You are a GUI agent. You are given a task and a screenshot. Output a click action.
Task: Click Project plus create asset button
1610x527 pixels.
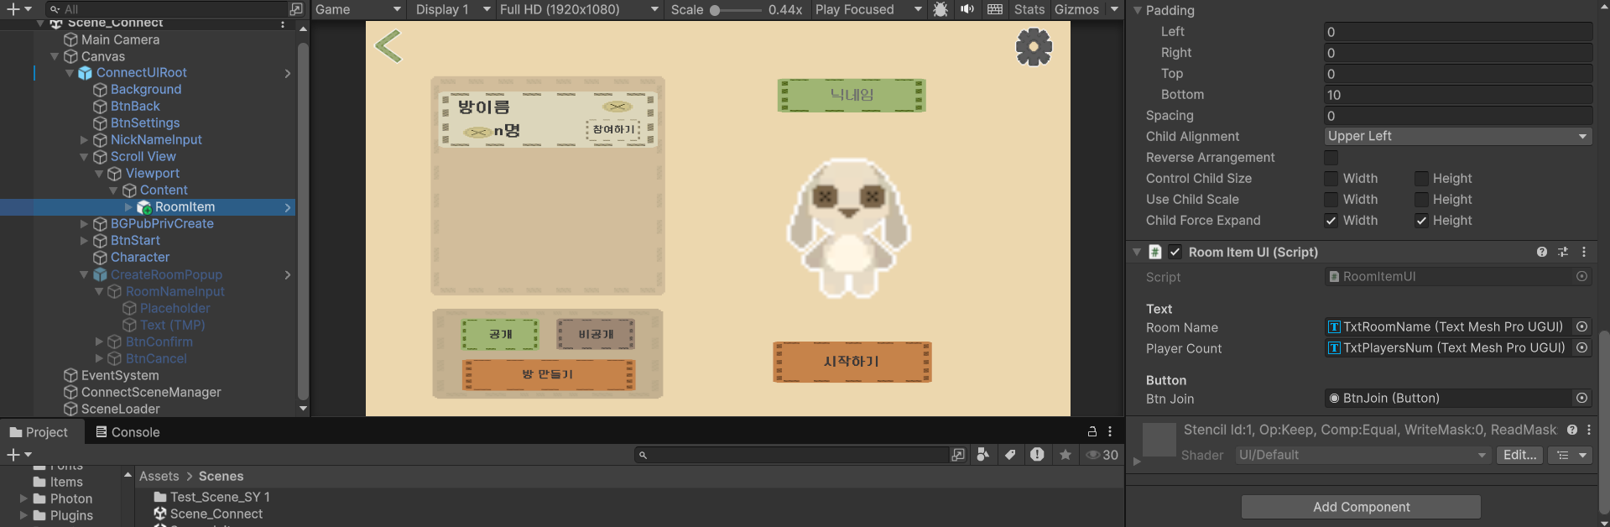pos(19,454)
